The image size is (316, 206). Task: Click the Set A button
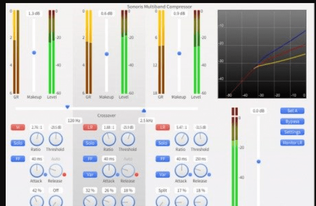click(x=292, y=111)
